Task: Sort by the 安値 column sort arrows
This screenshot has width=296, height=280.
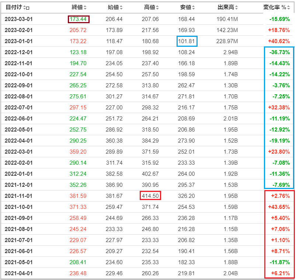Action: pos(194,7)
